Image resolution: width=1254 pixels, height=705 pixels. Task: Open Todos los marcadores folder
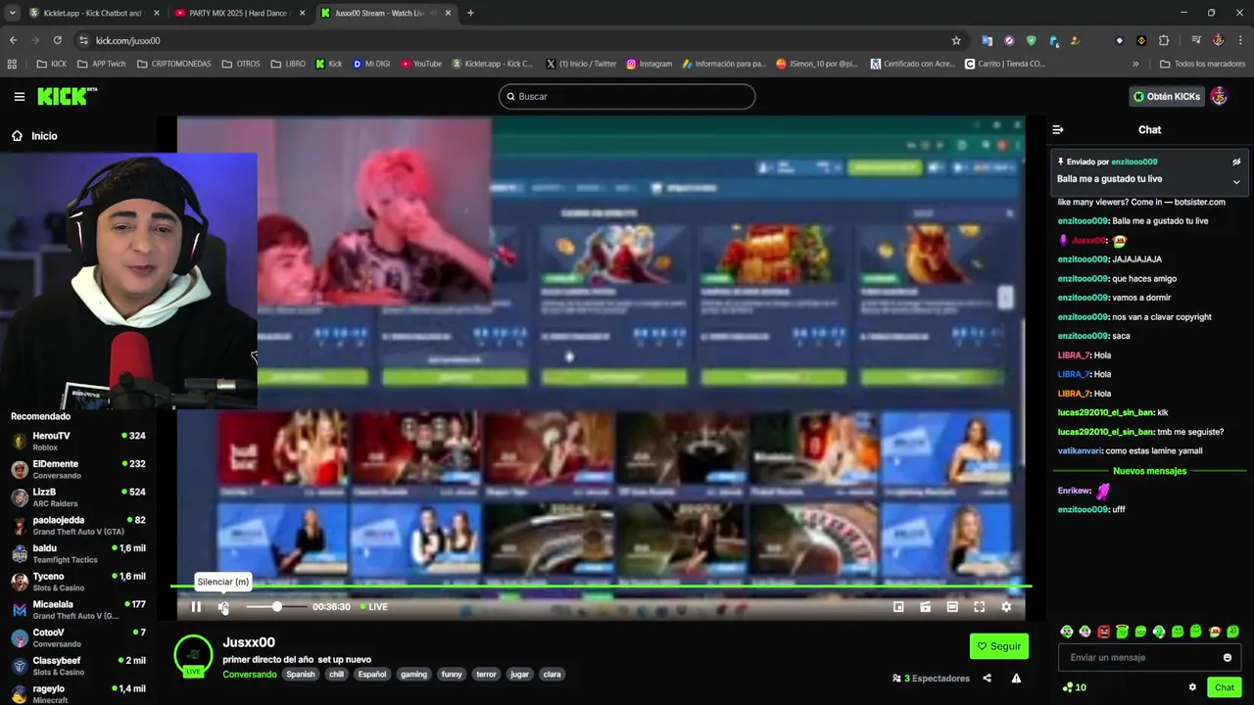click(x=1202, y=64)
